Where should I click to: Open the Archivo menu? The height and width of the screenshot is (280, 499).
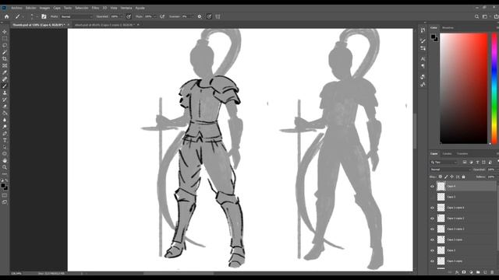point(16,8)
